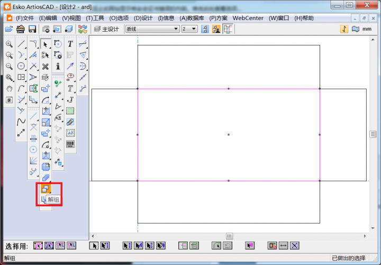Click the Ungroup (解组) tool icon
Viewport: 381px width, 265px height.
pos(46,188)
